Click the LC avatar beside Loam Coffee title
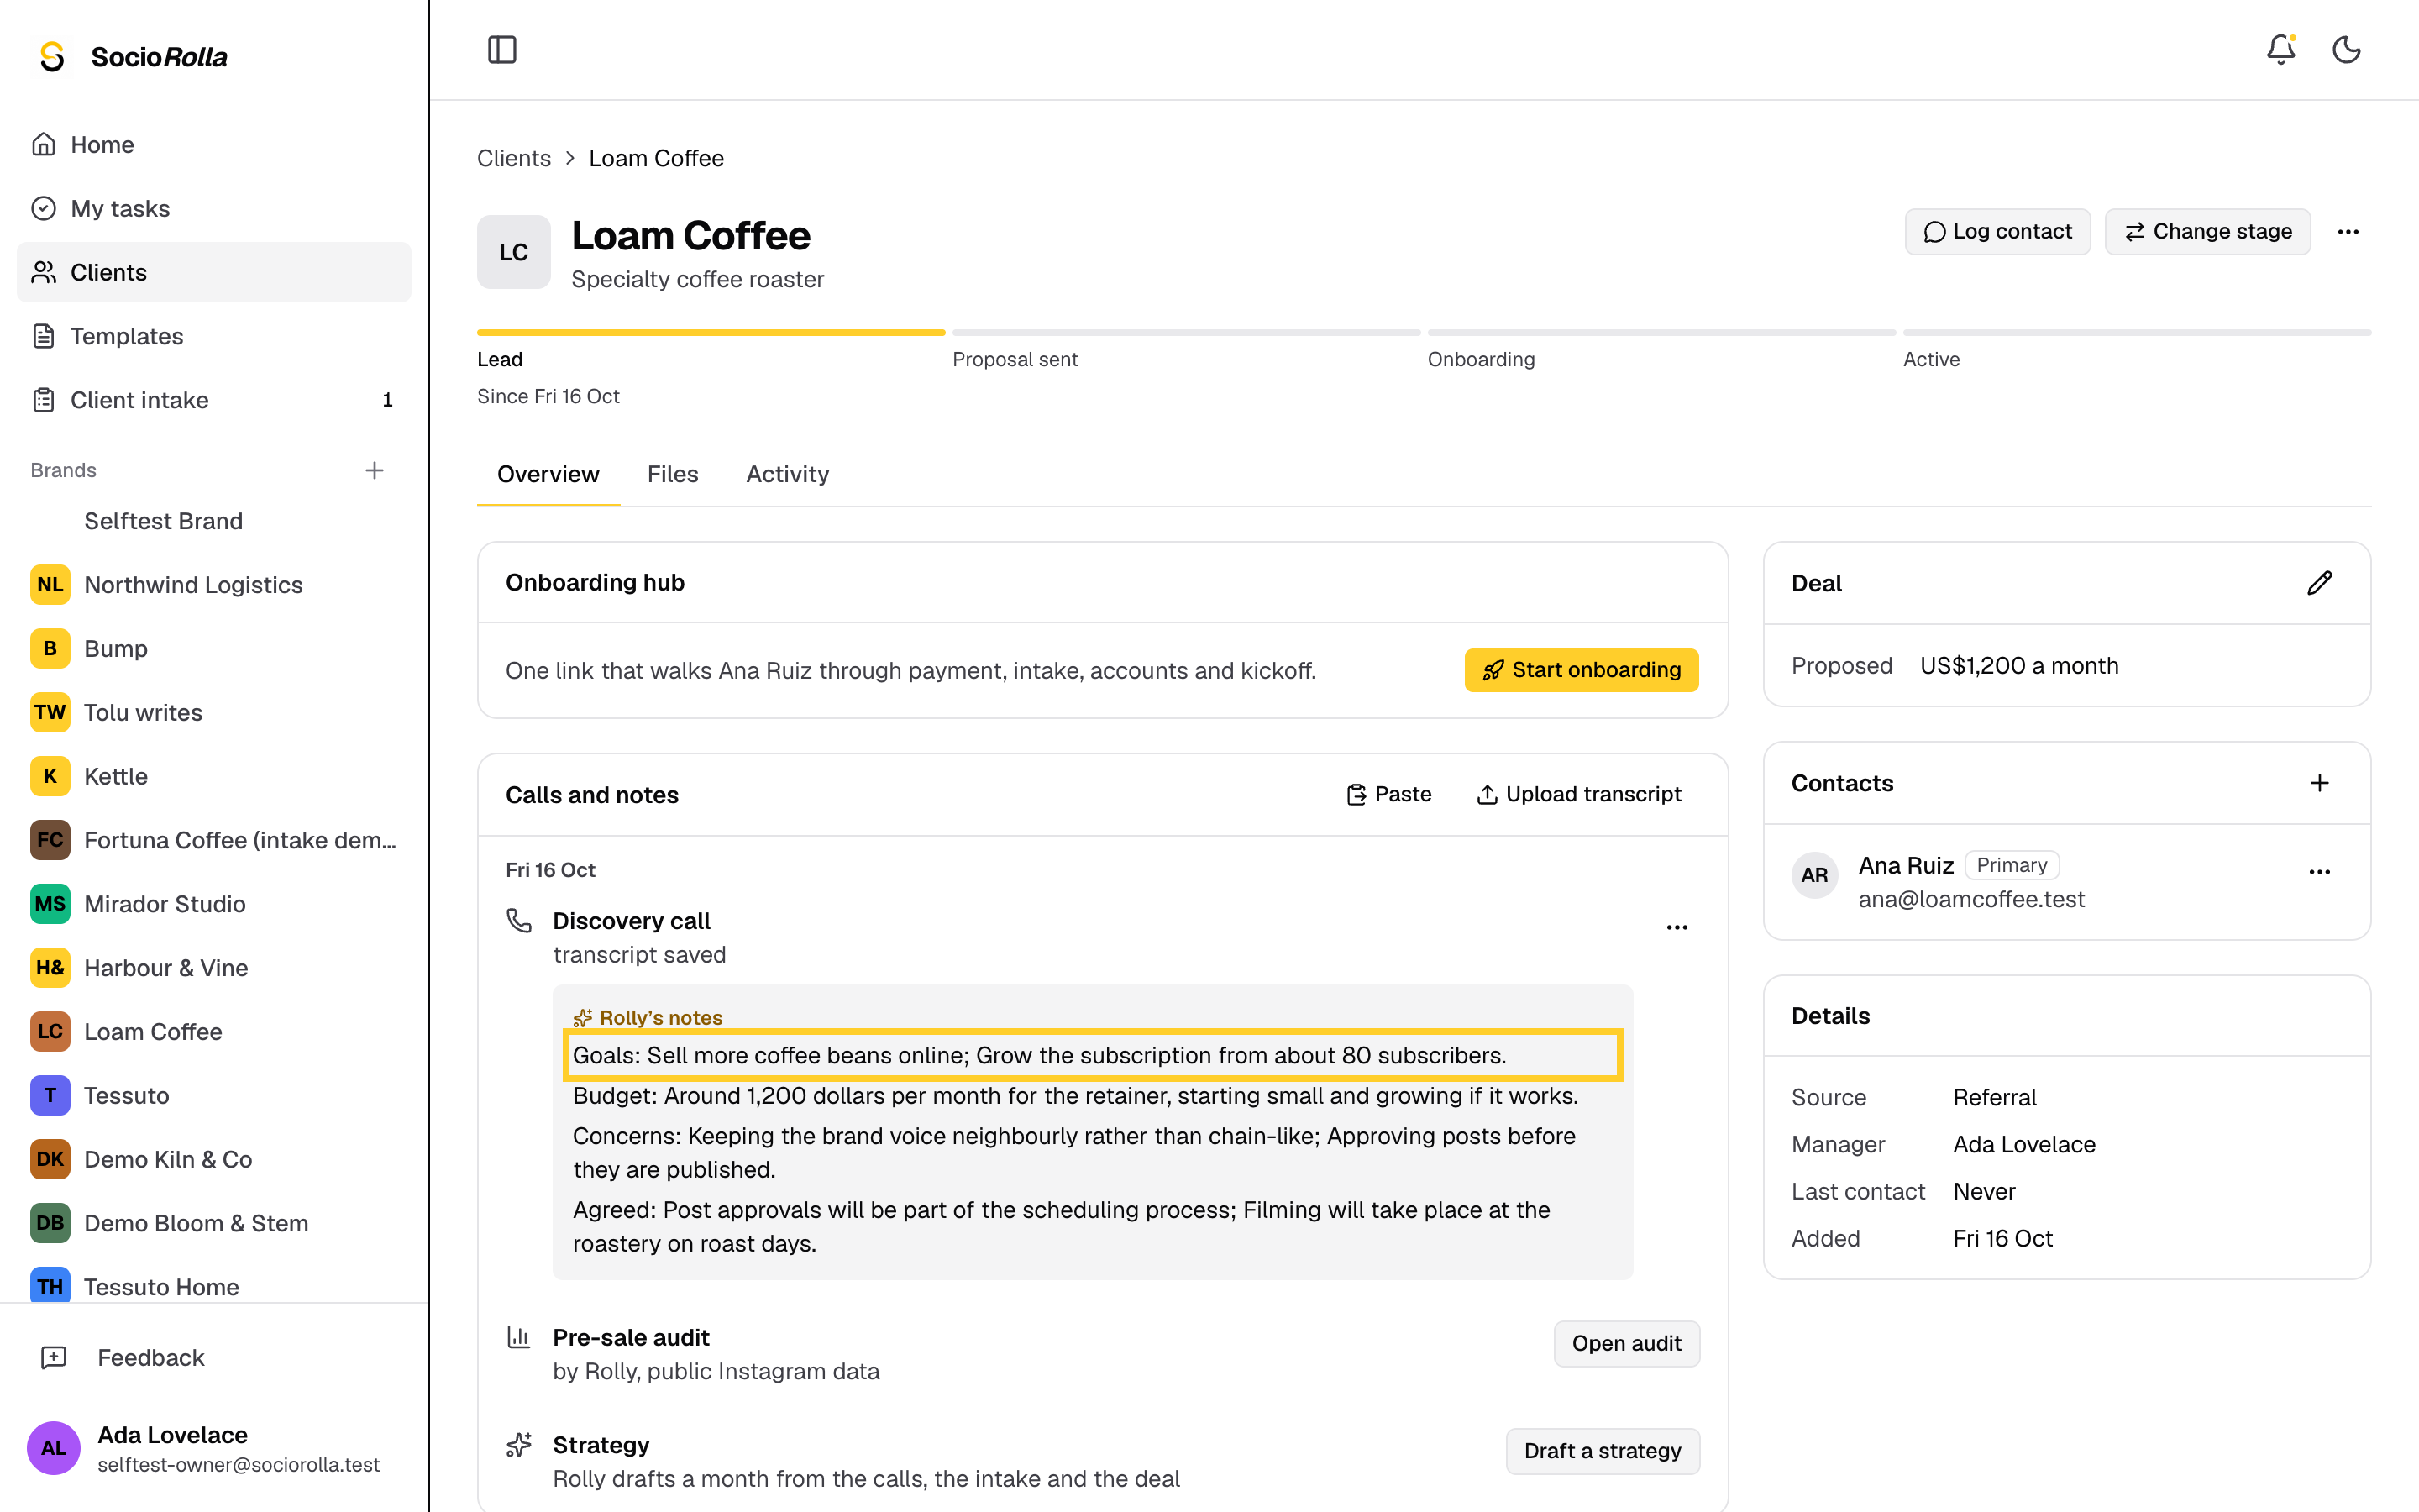The image size is (2419, 1512). 514,252
